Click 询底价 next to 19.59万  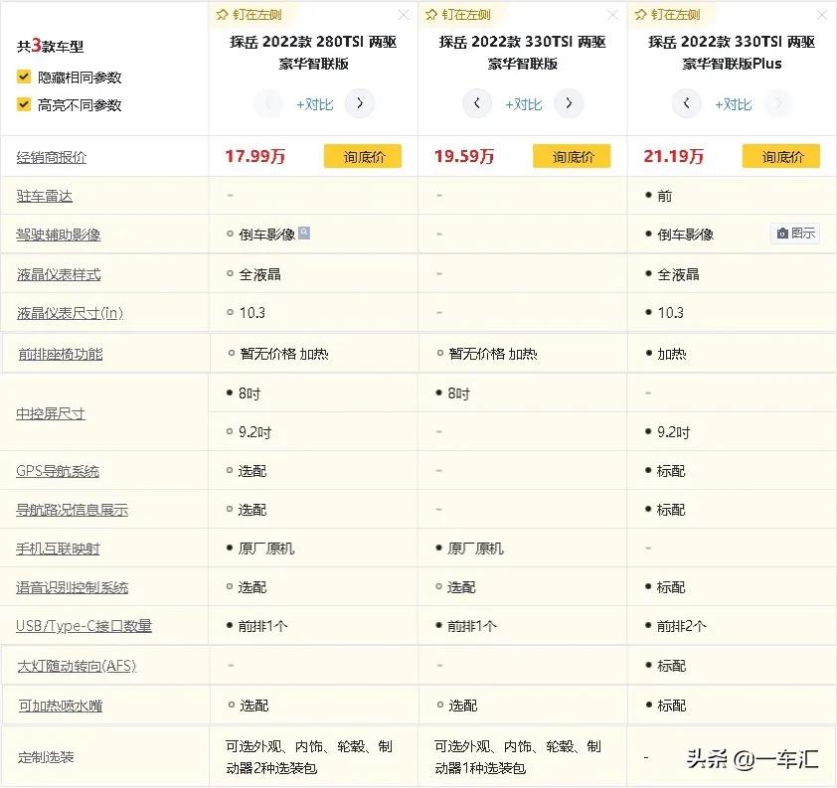572,156
